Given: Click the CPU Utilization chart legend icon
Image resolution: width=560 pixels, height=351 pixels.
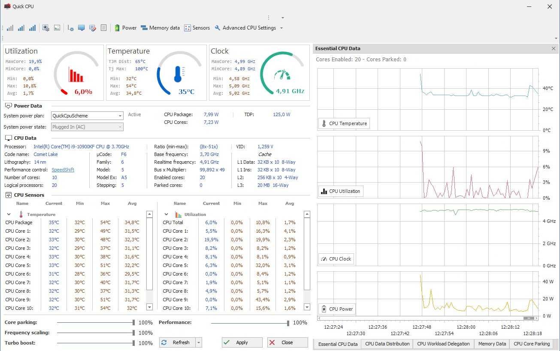Looking at the screenshot, I should [324, 191].
